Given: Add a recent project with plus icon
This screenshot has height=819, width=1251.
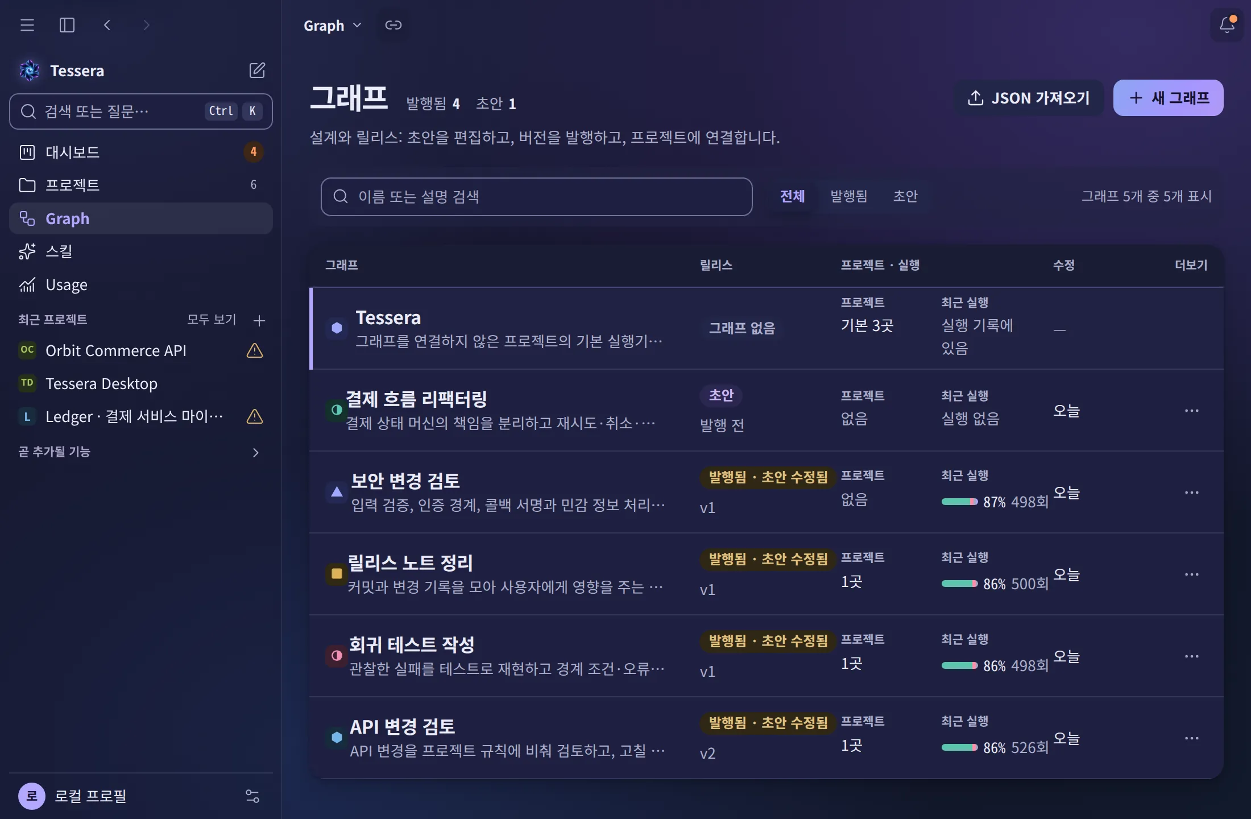Looking at the screenshot, I should coord(259,320).
